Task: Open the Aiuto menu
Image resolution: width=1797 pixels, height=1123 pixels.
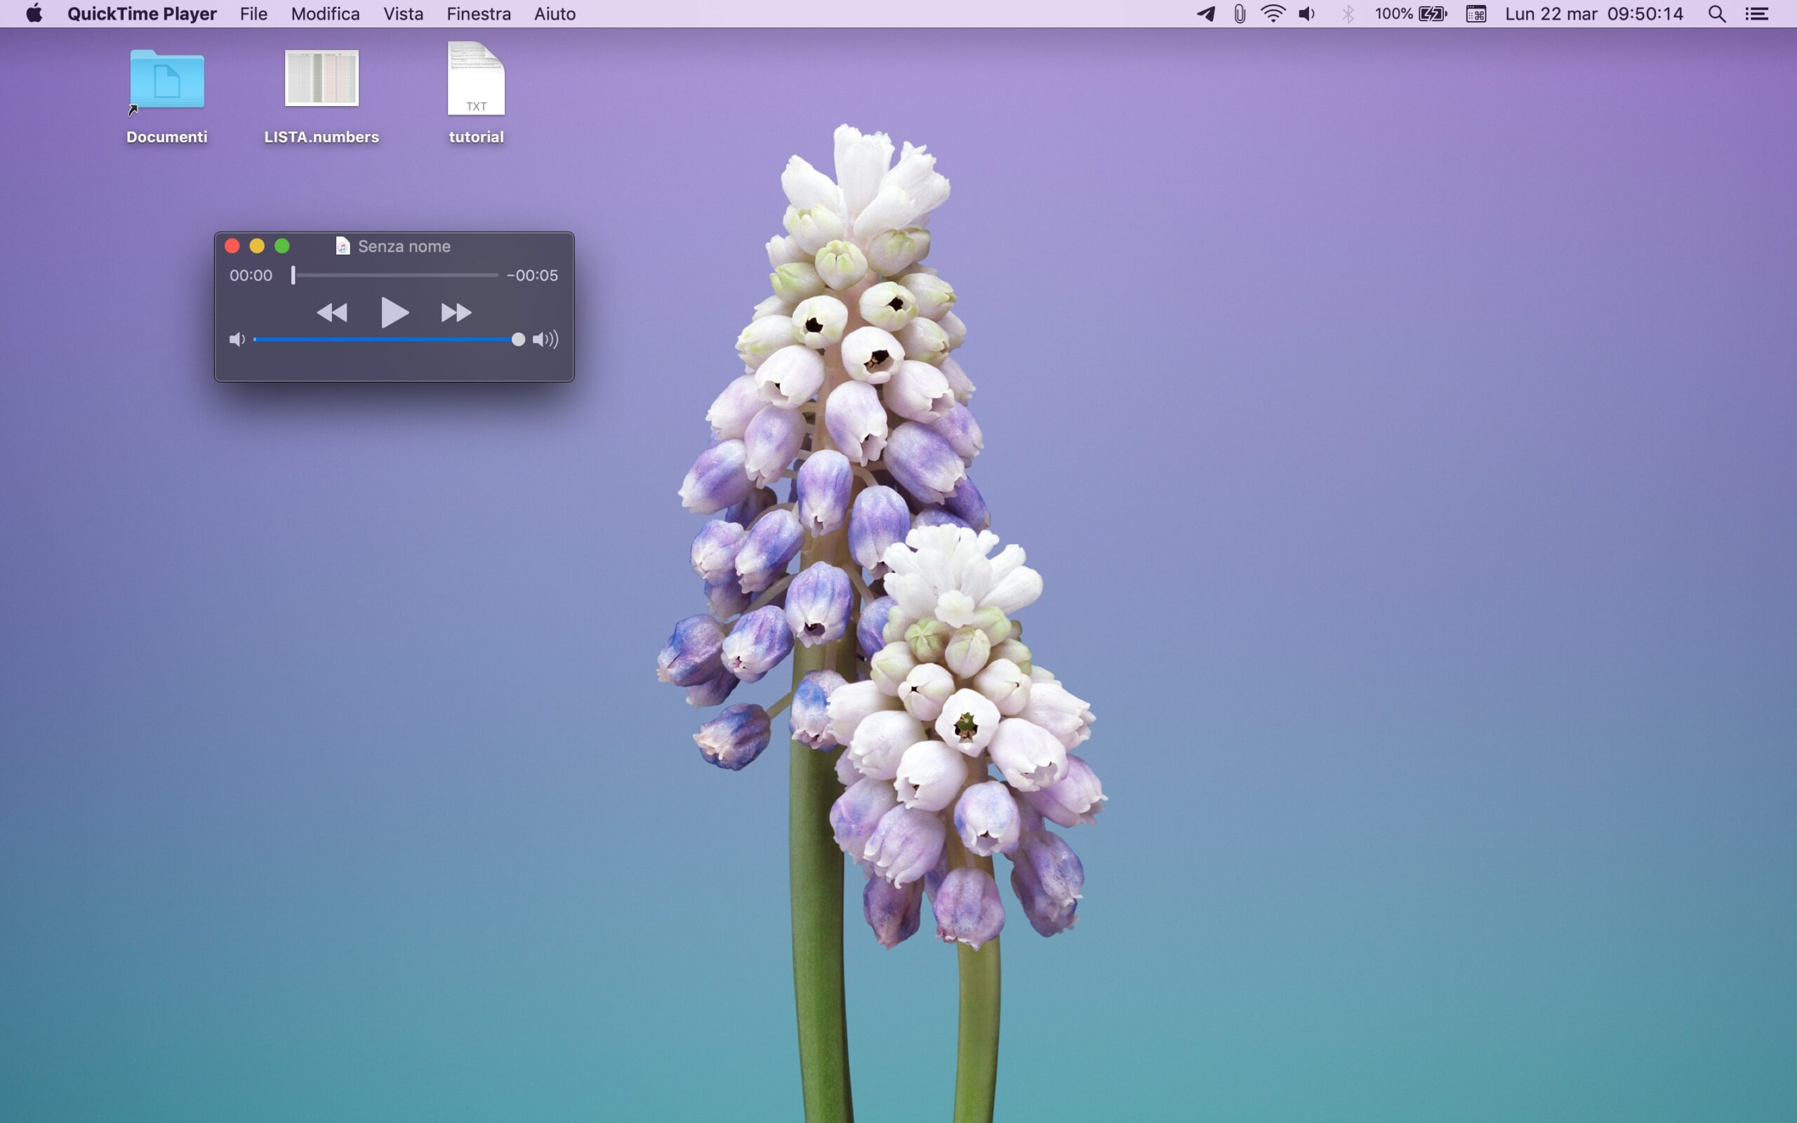Action: (x=555, y=13)
